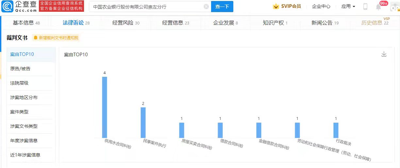Switch to 基本信息 tab
This screenshot has height=168, width=400.
[26, 23]
